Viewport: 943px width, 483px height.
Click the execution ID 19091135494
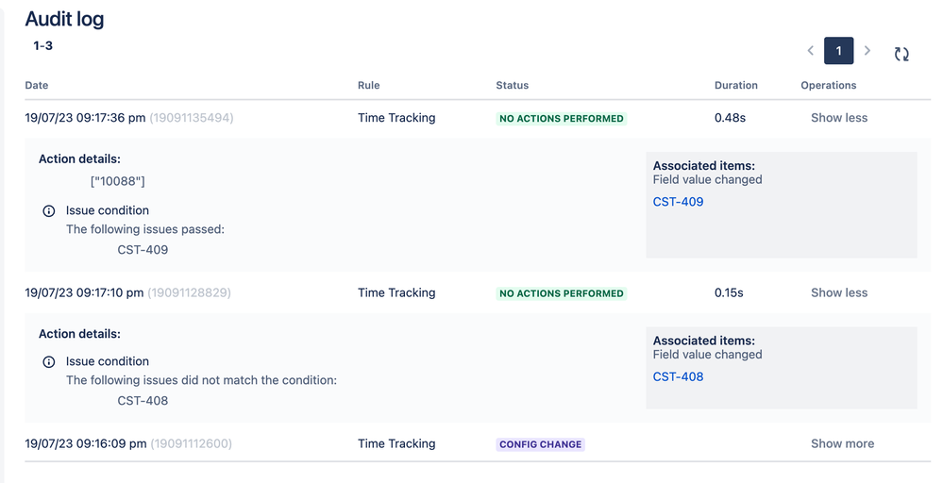tap(192, 118)
